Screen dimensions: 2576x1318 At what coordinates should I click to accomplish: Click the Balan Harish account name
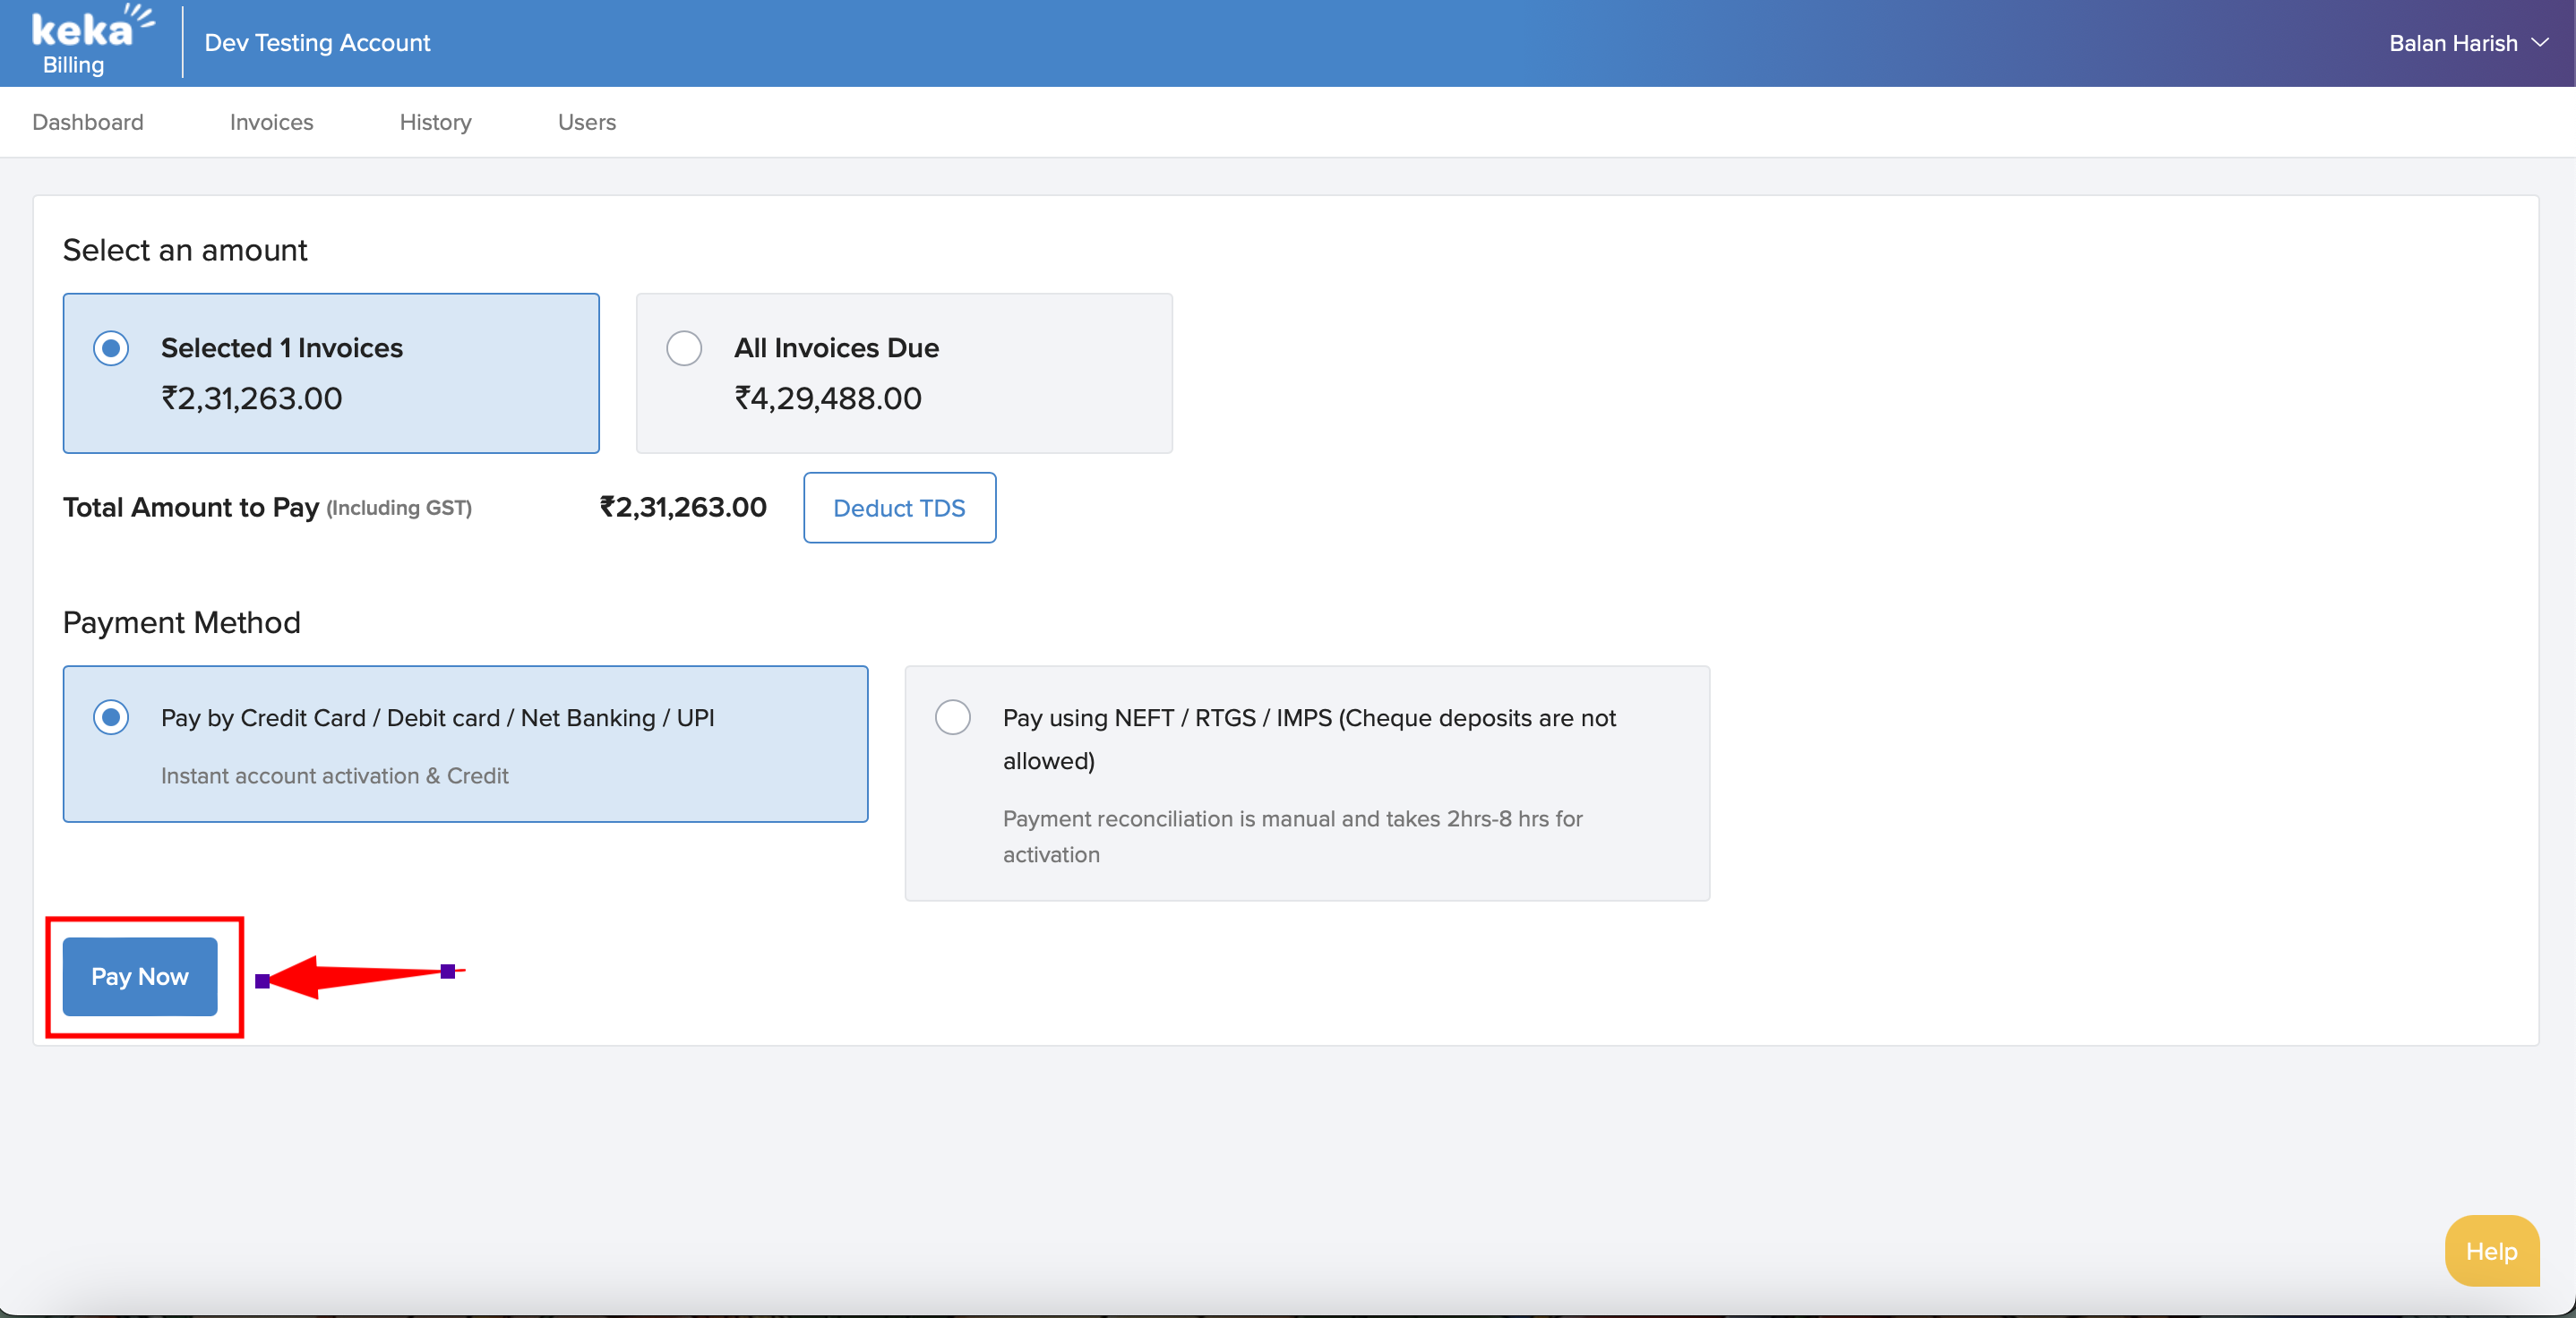click(2452, 43)
